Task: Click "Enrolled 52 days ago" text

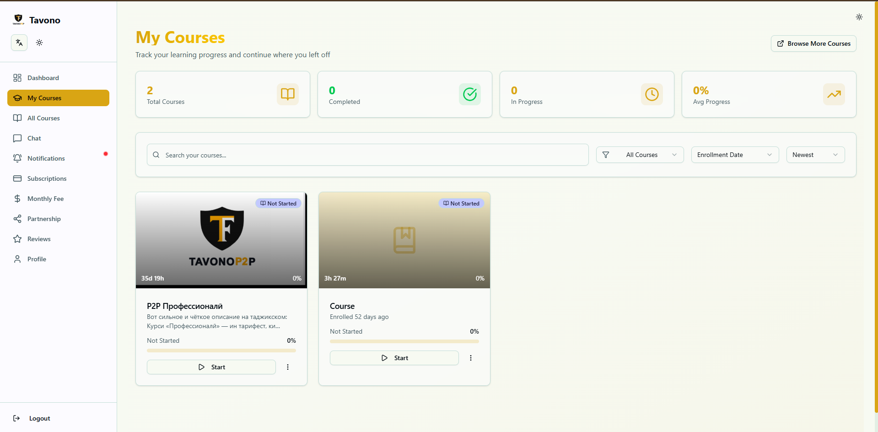Action: 359,317
